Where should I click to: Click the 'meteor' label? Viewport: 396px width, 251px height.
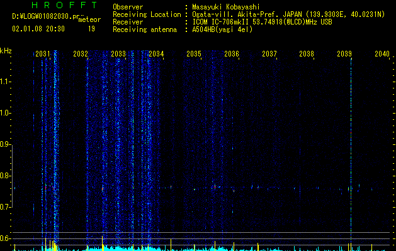pos(89,19)
